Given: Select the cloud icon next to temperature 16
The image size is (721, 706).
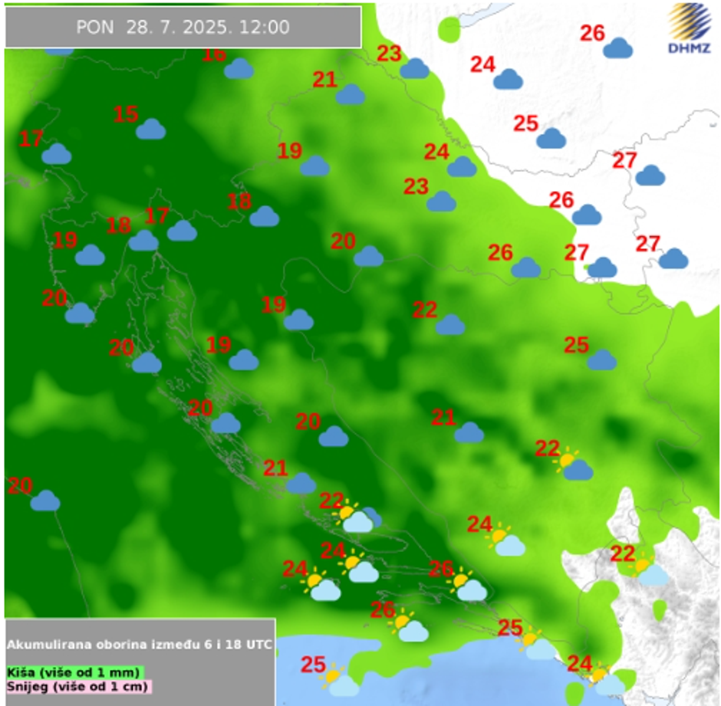Looking at the screenshot, I should point(239,69).
